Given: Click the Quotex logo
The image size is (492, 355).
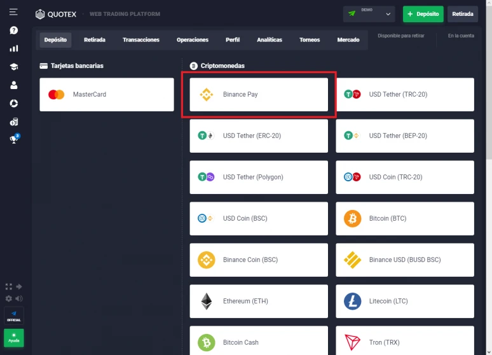Looking at the screenshot, I should click(x=56, y=14).
